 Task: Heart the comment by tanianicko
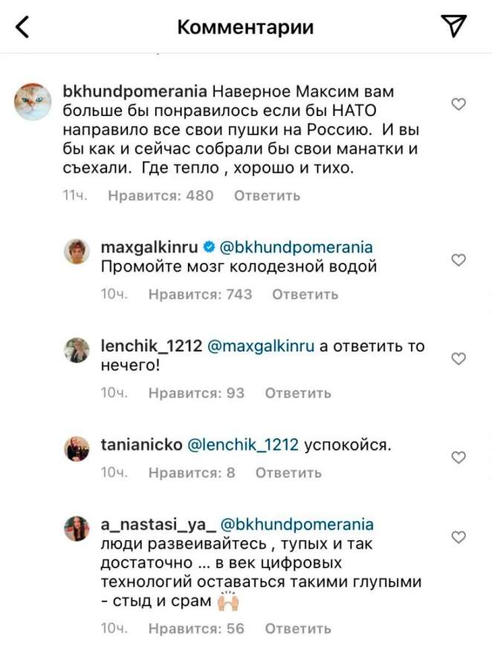459,457
